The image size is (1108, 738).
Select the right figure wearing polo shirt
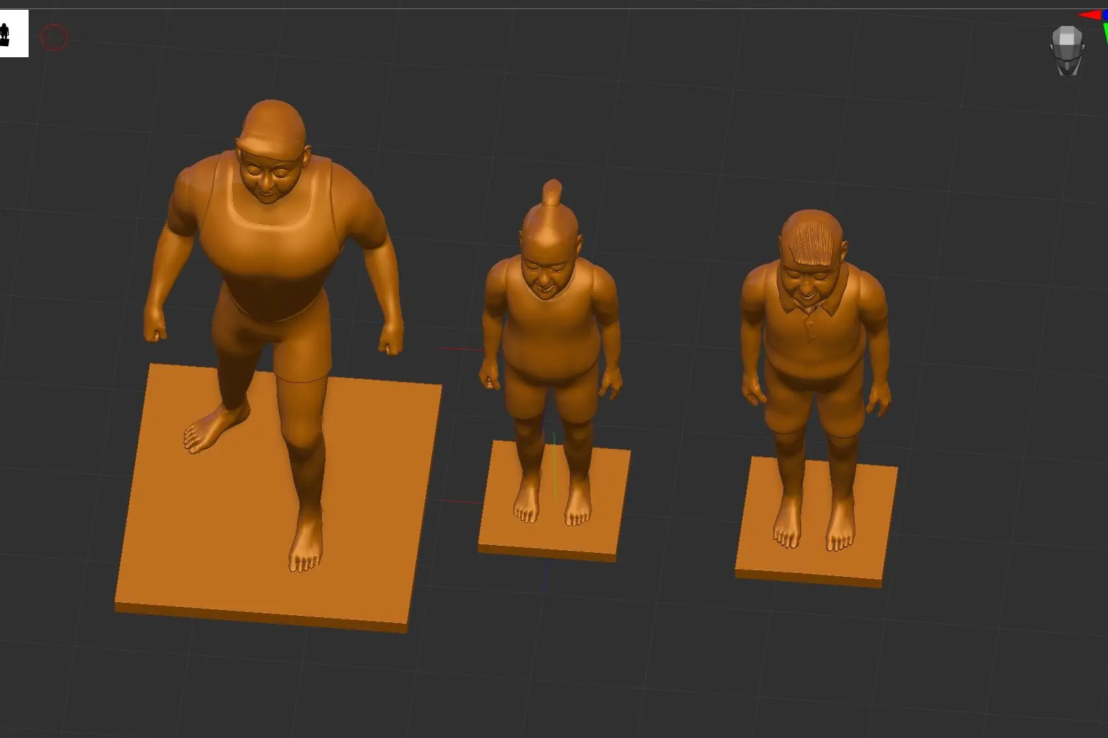pyautogui.click(x=812, y=325)
